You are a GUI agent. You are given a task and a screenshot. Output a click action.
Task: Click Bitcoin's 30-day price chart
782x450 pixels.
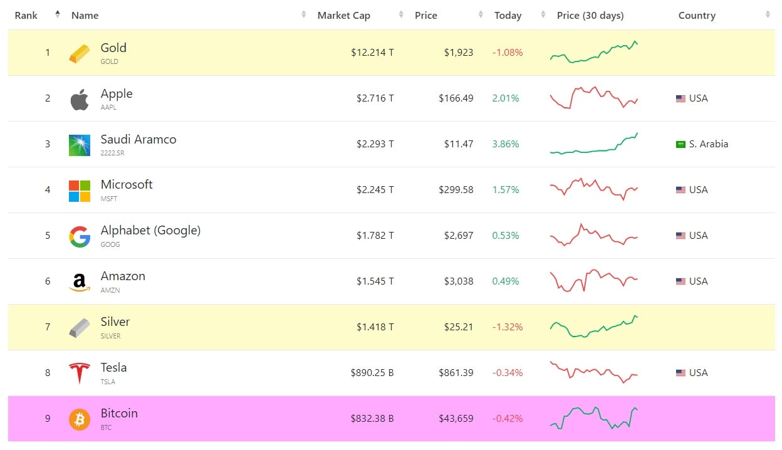click(x=594, y=418)
